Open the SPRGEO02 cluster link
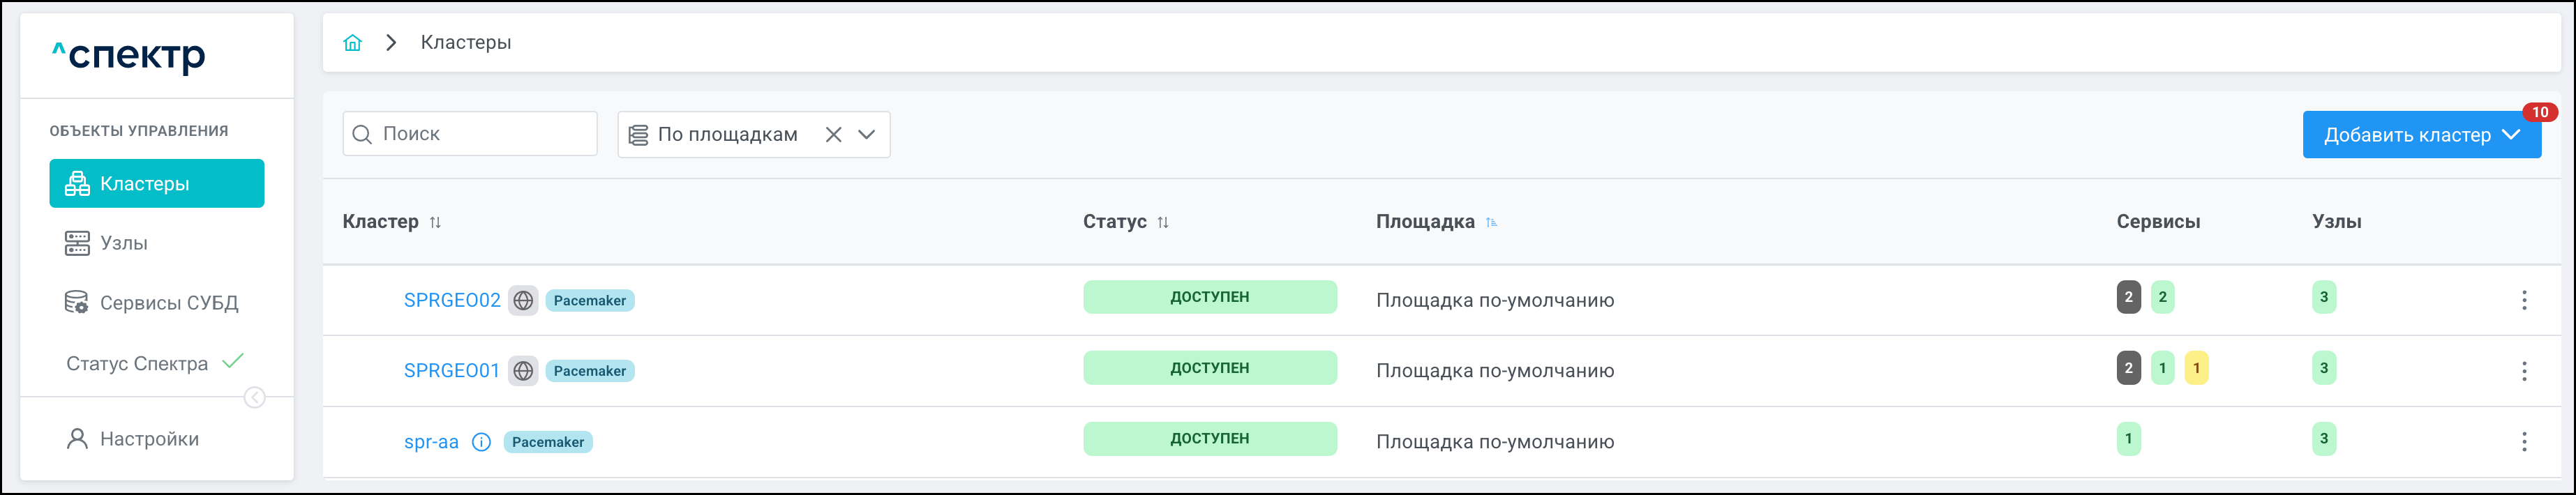 coord(452,300)
